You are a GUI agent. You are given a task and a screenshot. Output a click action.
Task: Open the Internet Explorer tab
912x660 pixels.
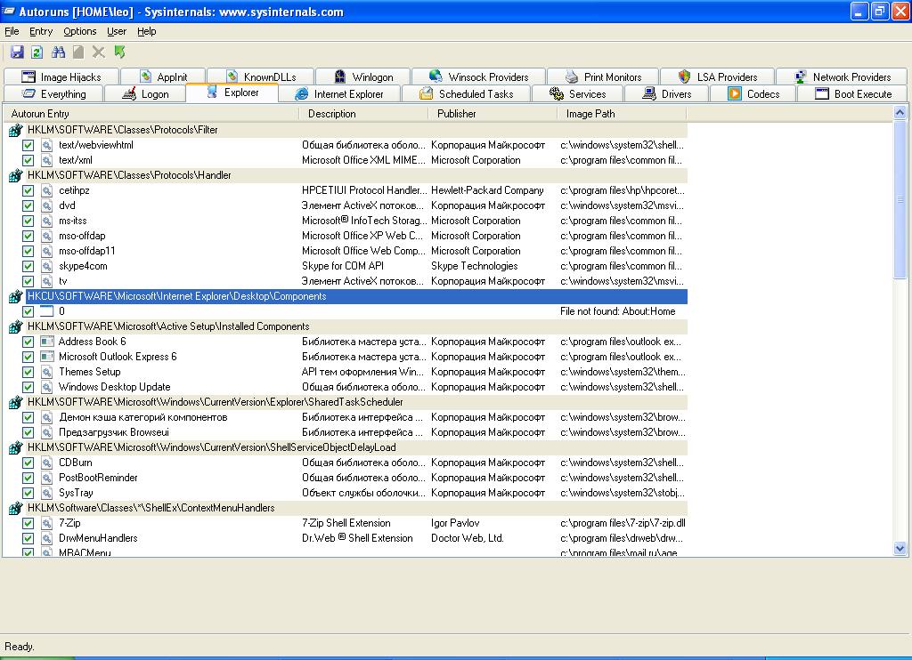click(x=339, y=94)
